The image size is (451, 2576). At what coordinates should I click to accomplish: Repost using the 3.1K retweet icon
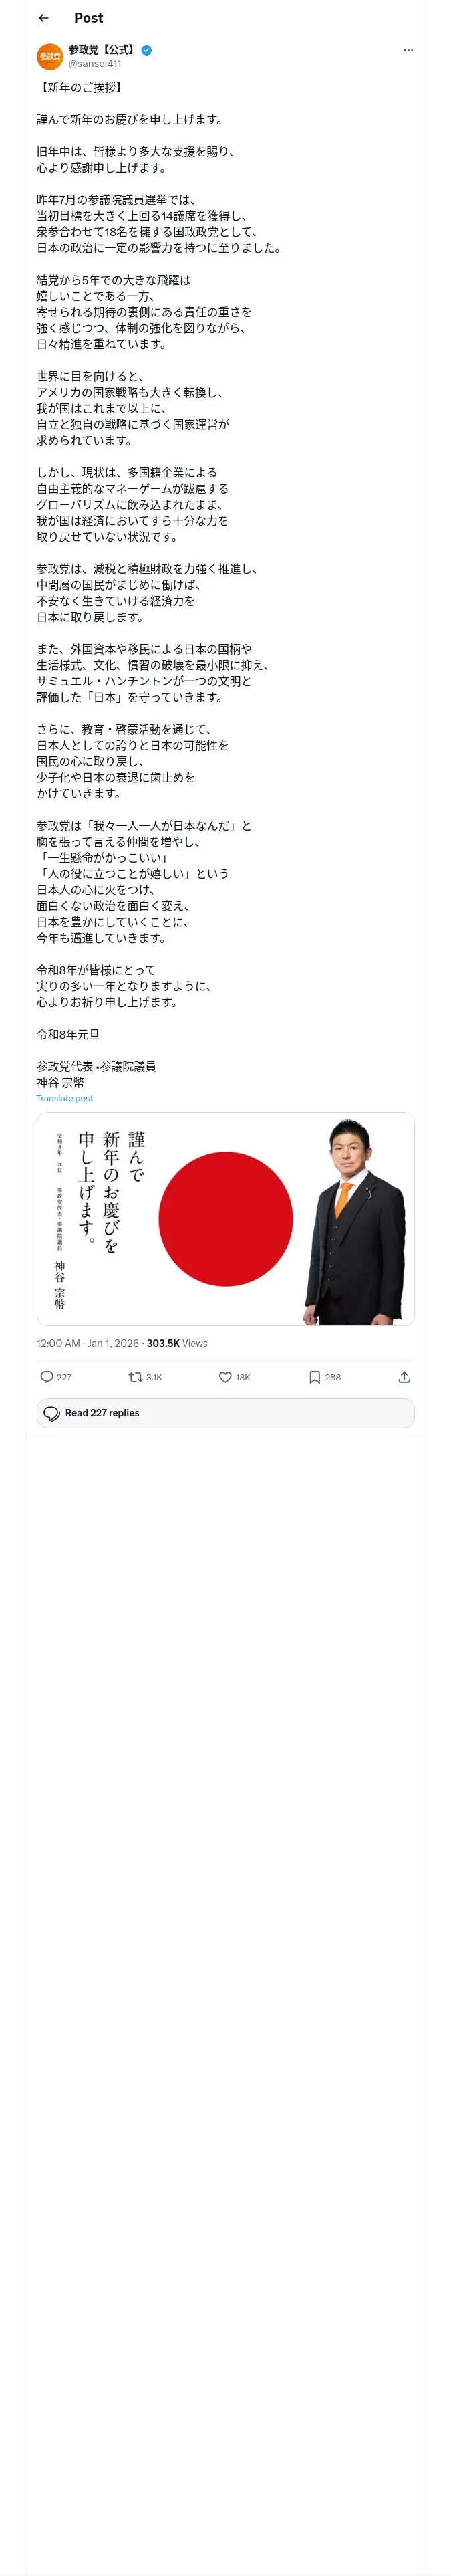(x=135, y=1376)
